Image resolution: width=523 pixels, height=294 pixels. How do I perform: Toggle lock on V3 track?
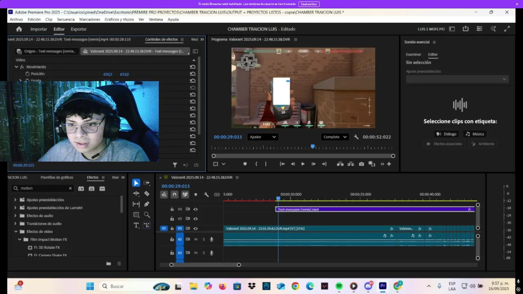click(x=172, y=209)
